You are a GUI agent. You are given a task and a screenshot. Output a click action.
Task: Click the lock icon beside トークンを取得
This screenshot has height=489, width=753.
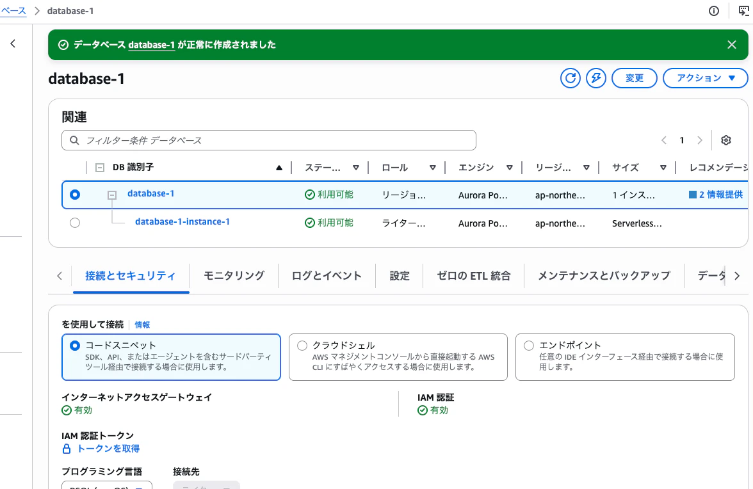pos(67,449)
